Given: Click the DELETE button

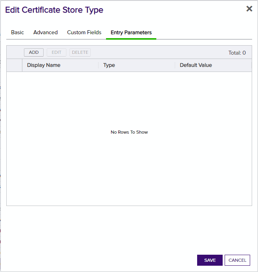Looking at the screenshot, I should (x=80, y=52).
